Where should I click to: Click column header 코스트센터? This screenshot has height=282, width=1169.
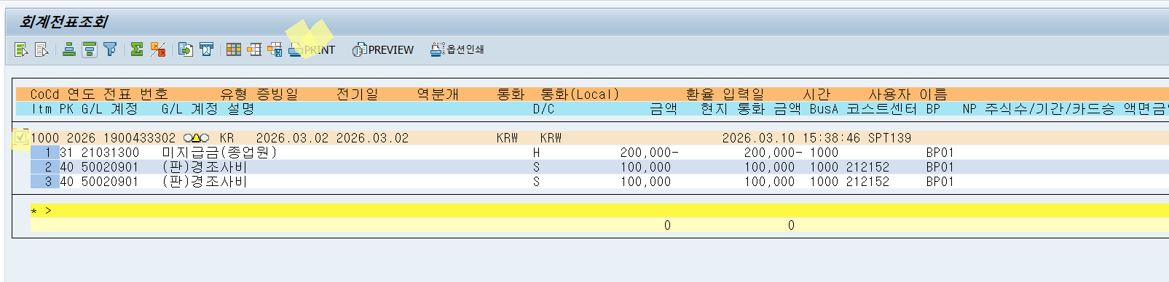click(x=881, y=109)
